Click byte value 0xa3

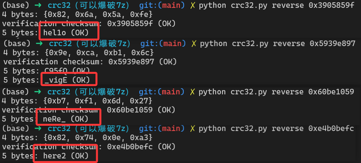click(x=139, y=138)
